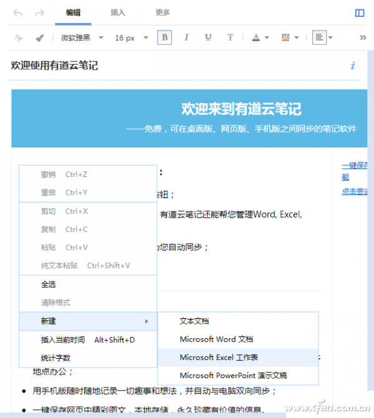Switch to the 编辑 tab

coord(73,12)
